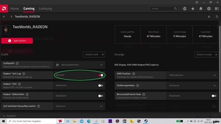Viewport: 221px width, 124px height.
Task: Show help for Benutzerdefinierte Farbe
Action: 144,94
